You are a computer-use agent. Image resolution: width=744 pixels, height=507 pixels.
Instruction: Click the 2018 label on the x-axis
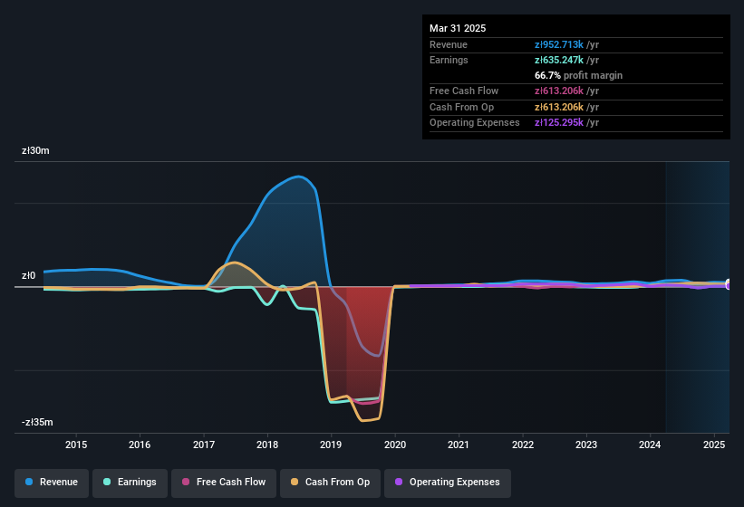[x=267, y=445]
